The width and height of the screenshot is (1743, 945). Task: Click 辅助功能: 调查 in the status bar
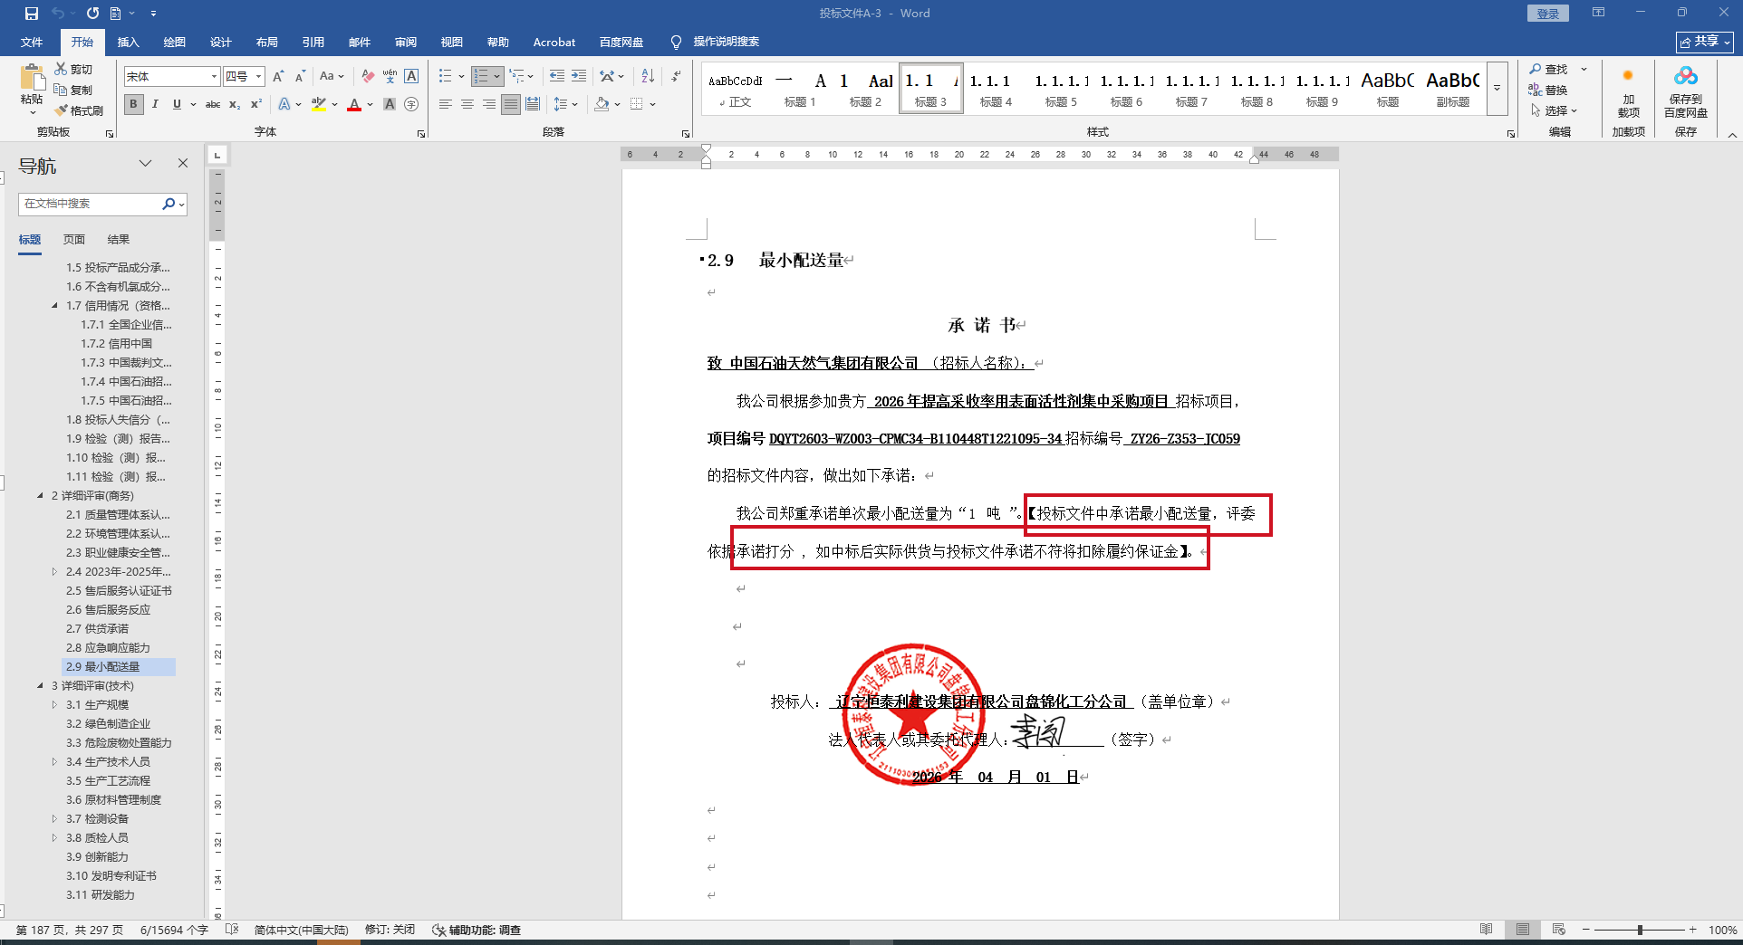(477, 930)
